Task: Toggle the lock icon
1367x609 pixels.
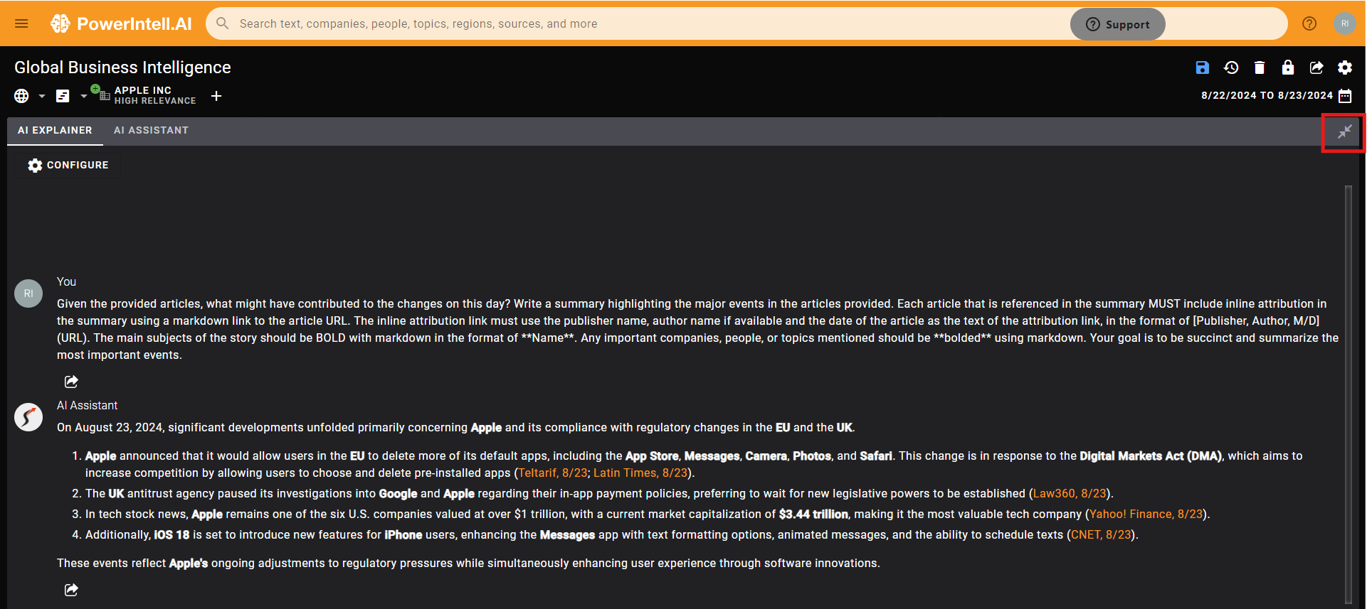Action: (1288, 68)
